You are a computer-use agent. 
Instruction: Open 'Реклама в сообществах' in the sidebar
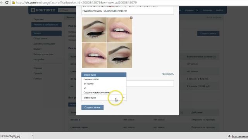click(x=46, y=25)
